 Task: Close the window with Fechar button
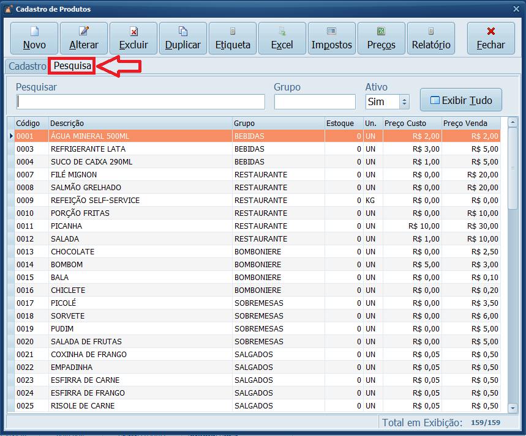490,38
